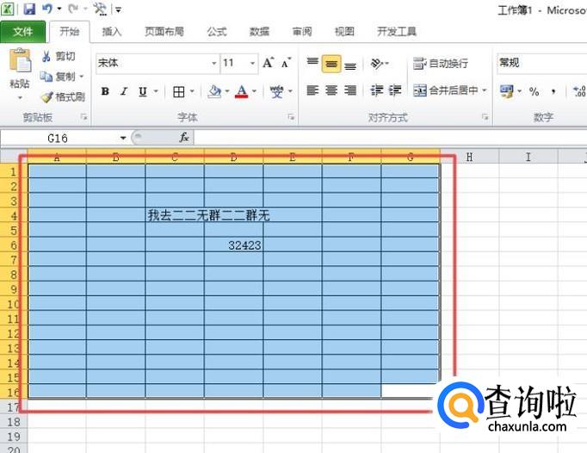Click the text orientation icon

click(x=377, y=63)
